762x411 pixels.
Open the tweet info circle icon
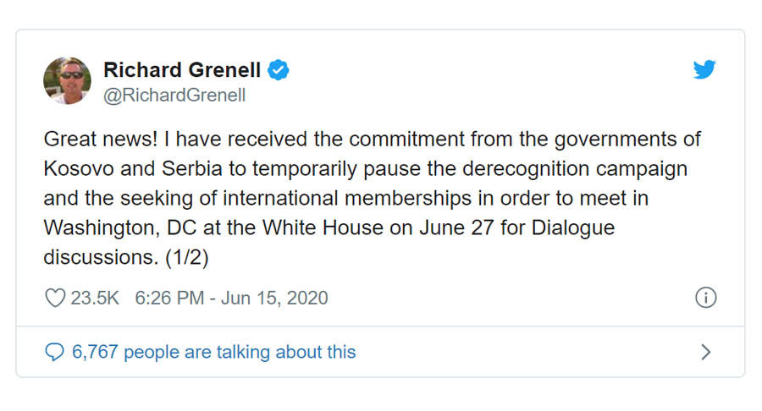(705, 298)
